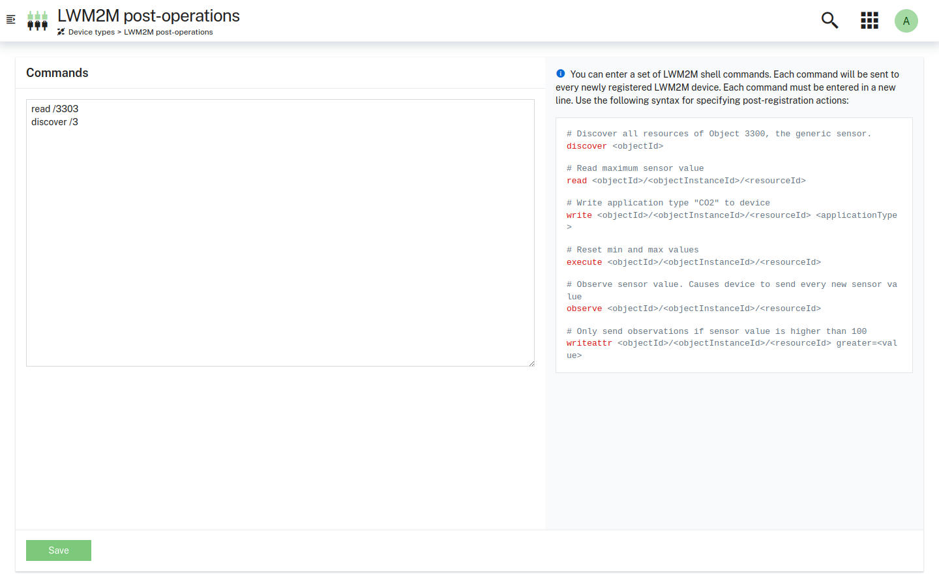The height and width of the screenshot is (587, 939).
Task: Click the blue info icon
Action: [x=560, y=74]
